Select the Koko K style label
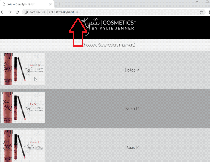The height and width of the screenshot is (162, 210). point(132,109)
